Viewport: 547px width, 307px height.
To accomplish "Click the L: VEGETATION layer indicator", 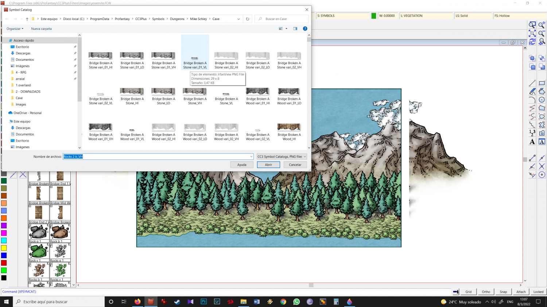I will [x=426, y=16].
